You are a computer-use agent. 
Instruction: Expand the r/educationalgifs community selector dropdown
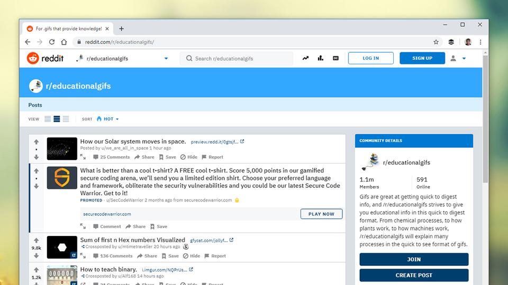coord(166,59)
